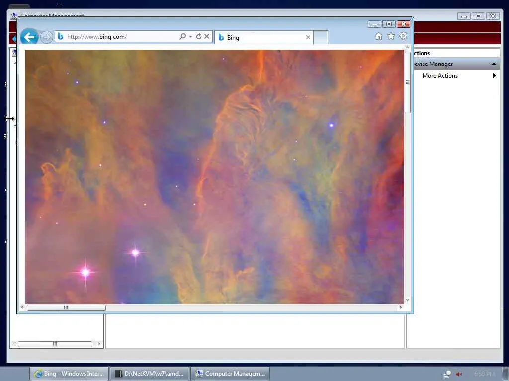Click the address bar search magnifier icon
Image resolution: width=509 pixels, height=381 pixels.
click(x=183, y=36)
